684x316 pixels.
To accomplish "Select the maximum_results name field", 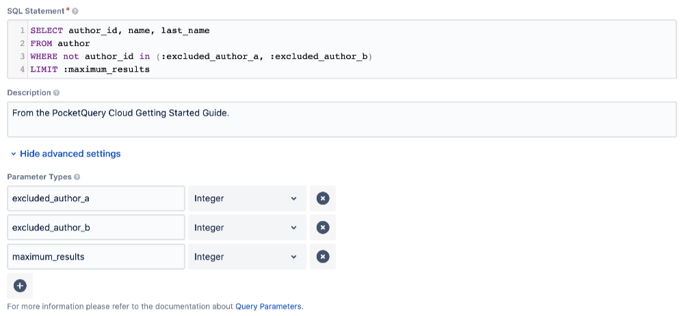I will click(x=96, y=257).
